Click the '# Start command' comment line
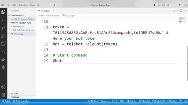This screenshot has width=188, height=105. click(x=70, y=55)
